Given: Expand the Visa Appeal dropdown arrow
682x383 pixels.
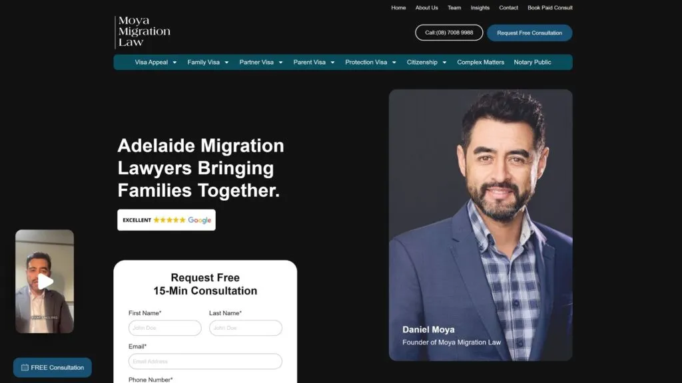Looking at the screenshot, I should pyautogui.click(x=175, y=63).
